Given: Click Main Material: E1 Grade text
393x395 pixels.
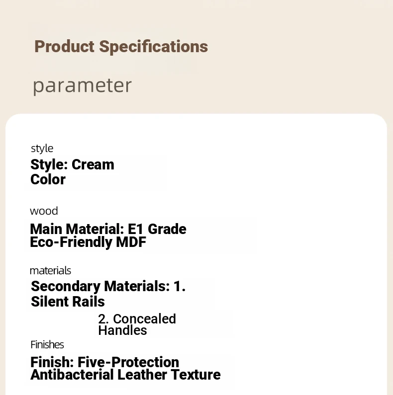Looking at the screenshot, I should tap(108, 229).
